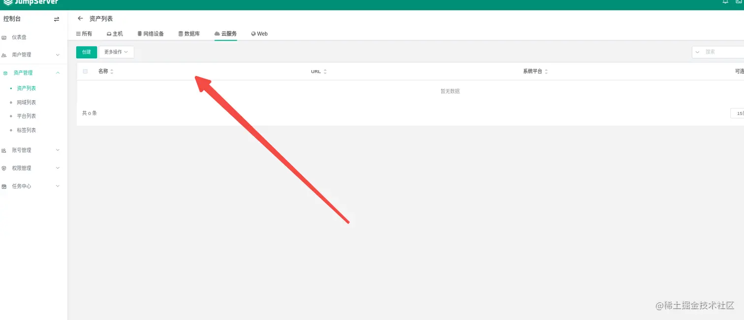Screen dimensions: 744x320
Task: Open the search filter dropdown arrow
Action: [x=698, y=52]
